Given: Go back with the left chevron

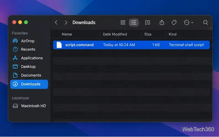Looking at the screenshot, I should (x=56, y=22).
